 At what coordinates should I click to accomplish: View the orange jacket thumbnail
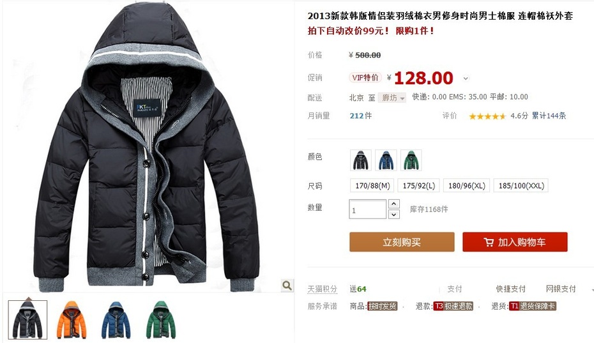pos(72,320)
